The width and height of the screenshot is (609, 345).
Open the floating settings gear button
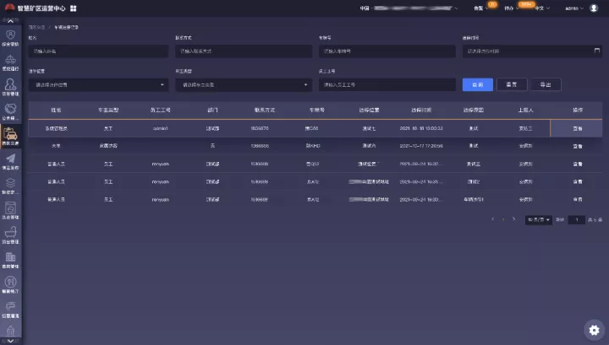(x=594, y=330)
